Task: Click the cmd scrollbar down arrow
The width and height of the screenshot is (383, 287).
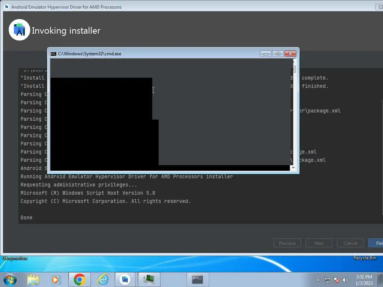Action: 293,168
